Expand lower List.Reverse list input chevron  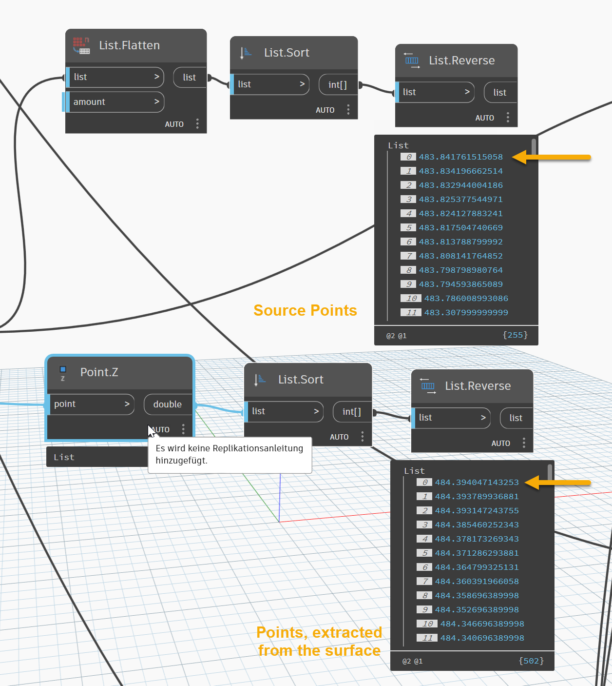(483, 418)
